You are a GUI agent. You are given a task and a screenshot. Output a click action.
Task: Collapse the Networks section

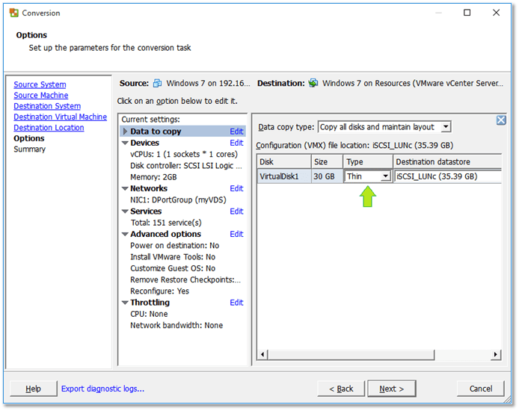tap(125, 189)
